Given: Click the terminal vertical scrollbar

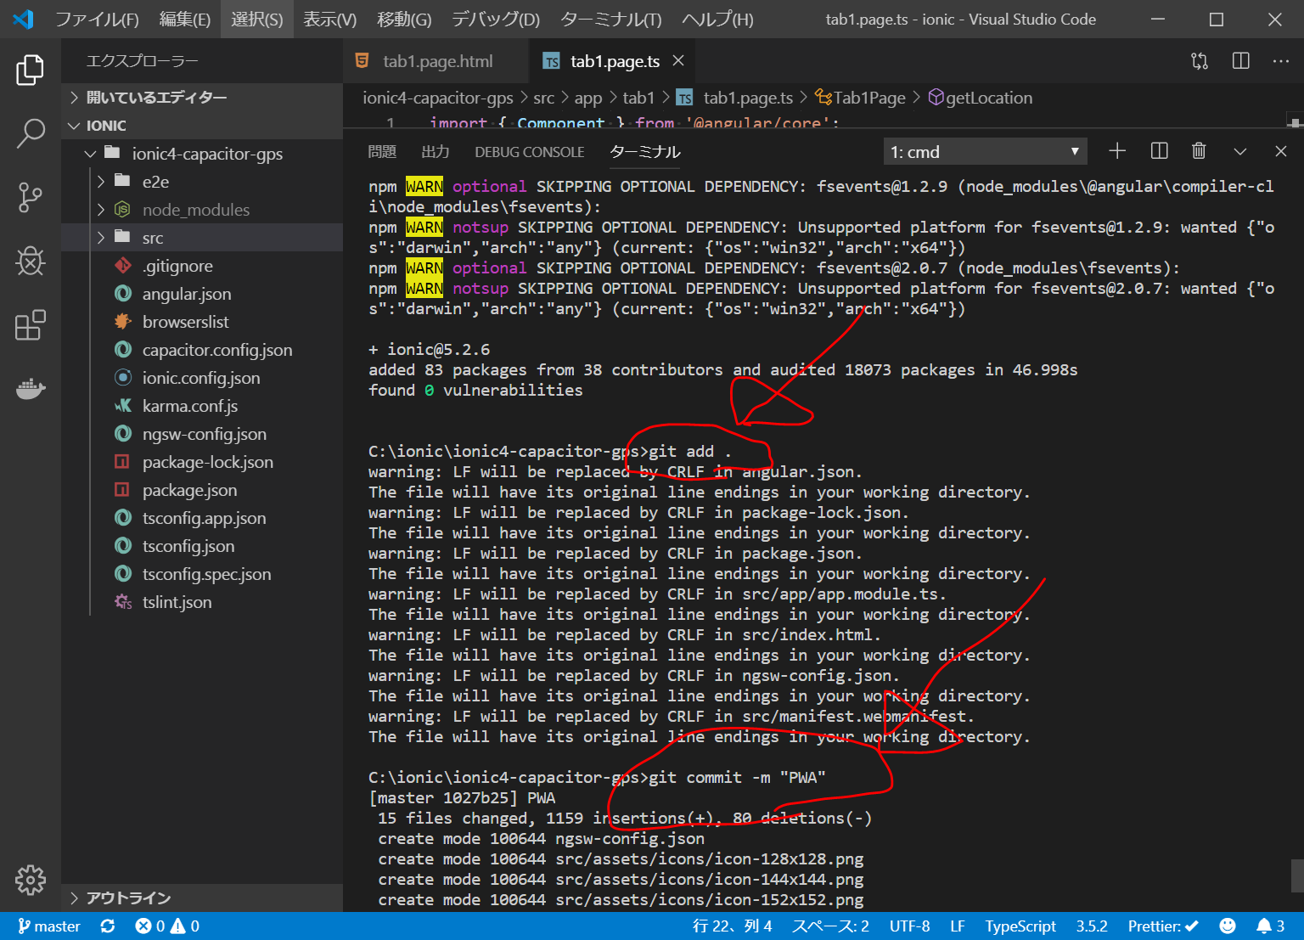Looking at the screenshot, I should [1296, 875].
